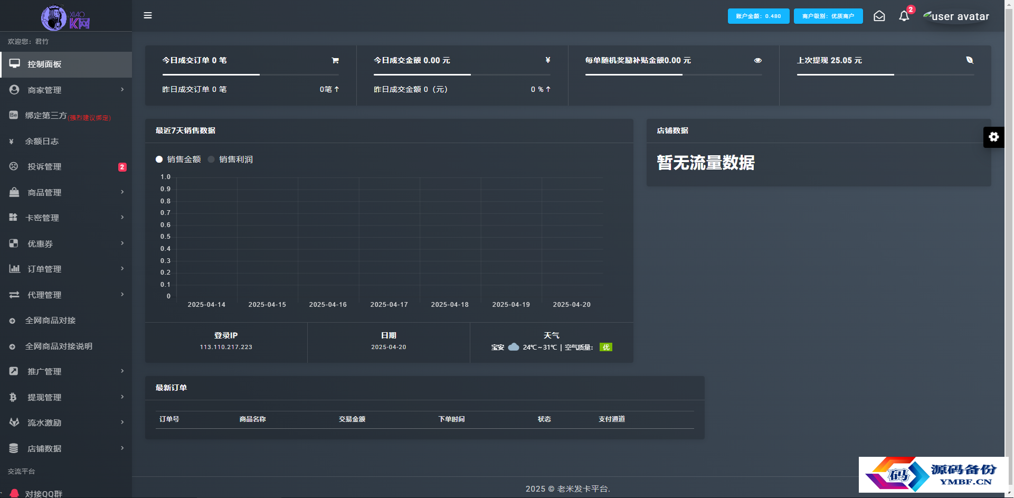Click the fox icon beside 流水激励
Screen dimensions: 1014x498
[x=14, y=422]
